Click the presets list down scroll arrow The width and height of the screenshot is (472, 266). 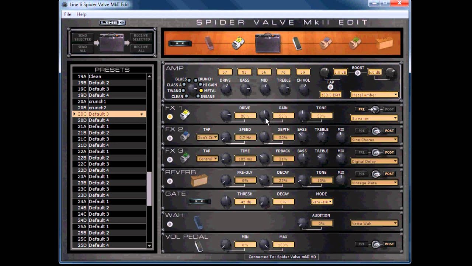point(149,245)
